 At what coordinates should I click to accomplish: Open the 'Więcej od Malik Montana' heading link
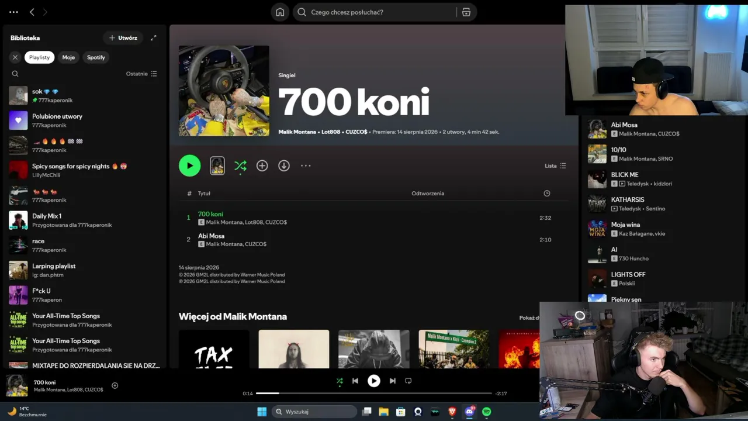pyautogui.click(x=233, y=317)
